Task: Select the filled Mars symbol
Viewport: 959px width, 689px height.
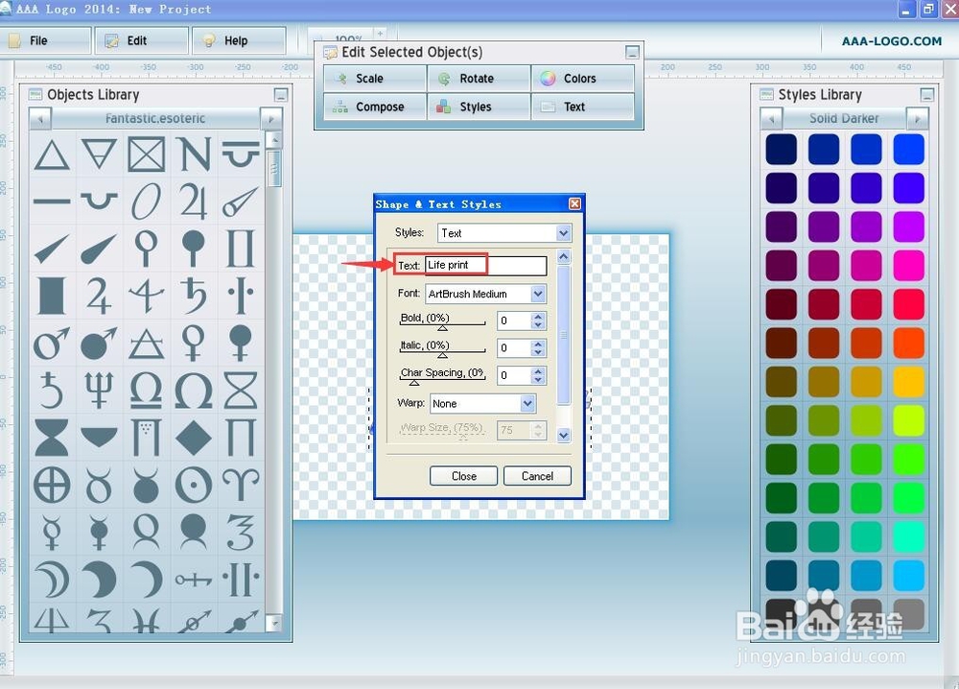Action: click(x=99, y=344)
